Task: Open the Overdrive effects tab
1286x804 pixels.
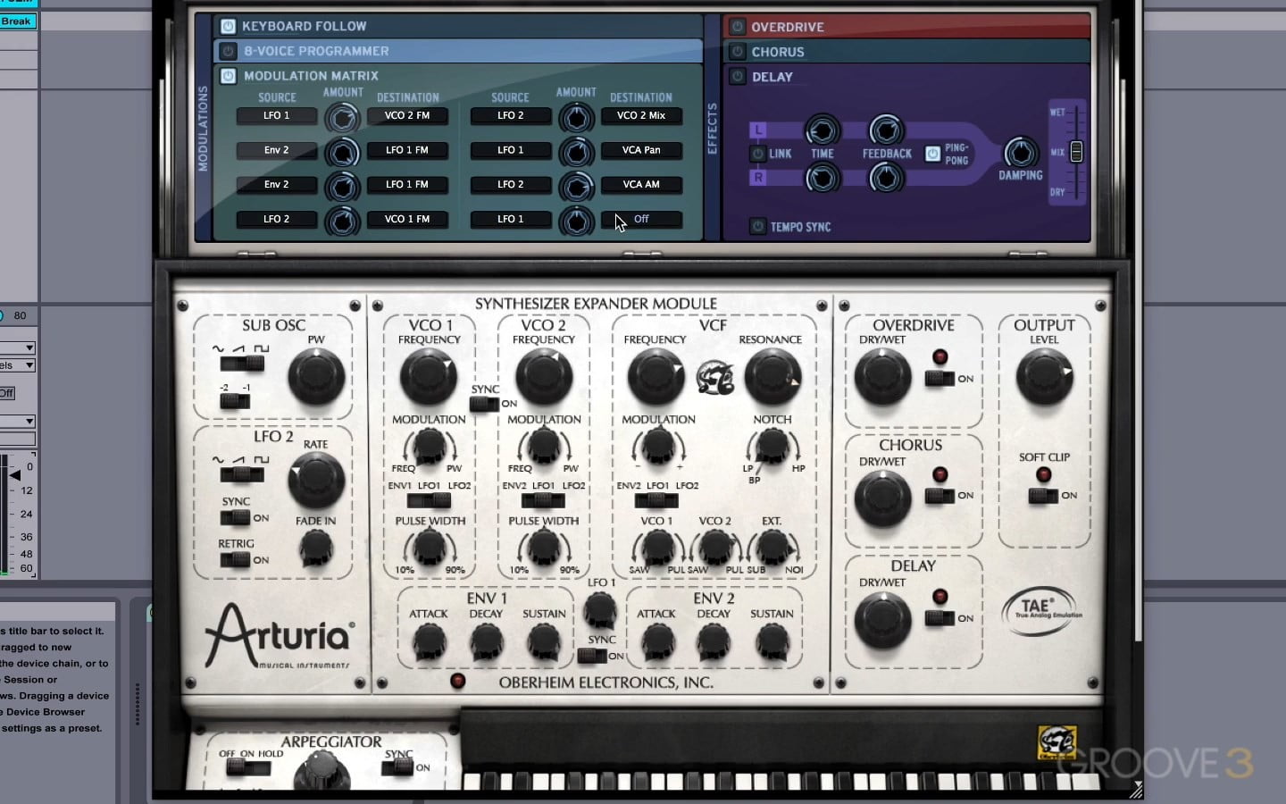Action: 907,27
